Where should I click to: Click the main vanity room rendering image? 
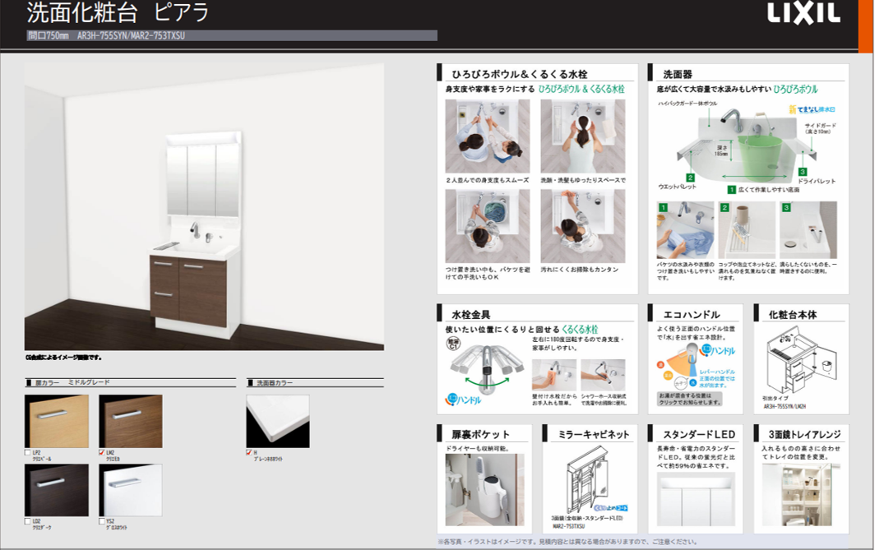pyautogui.click(x=204, y=207)
